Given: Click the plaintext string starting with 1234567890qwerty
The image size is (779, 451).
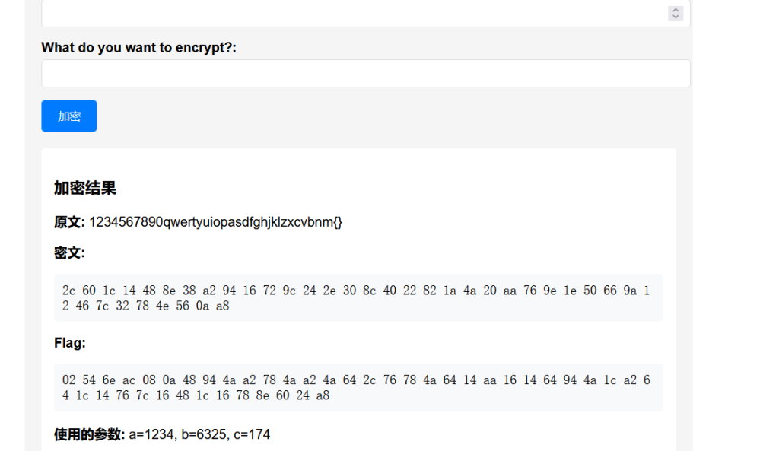Looking at the screenshot, I should pos(215,222).
